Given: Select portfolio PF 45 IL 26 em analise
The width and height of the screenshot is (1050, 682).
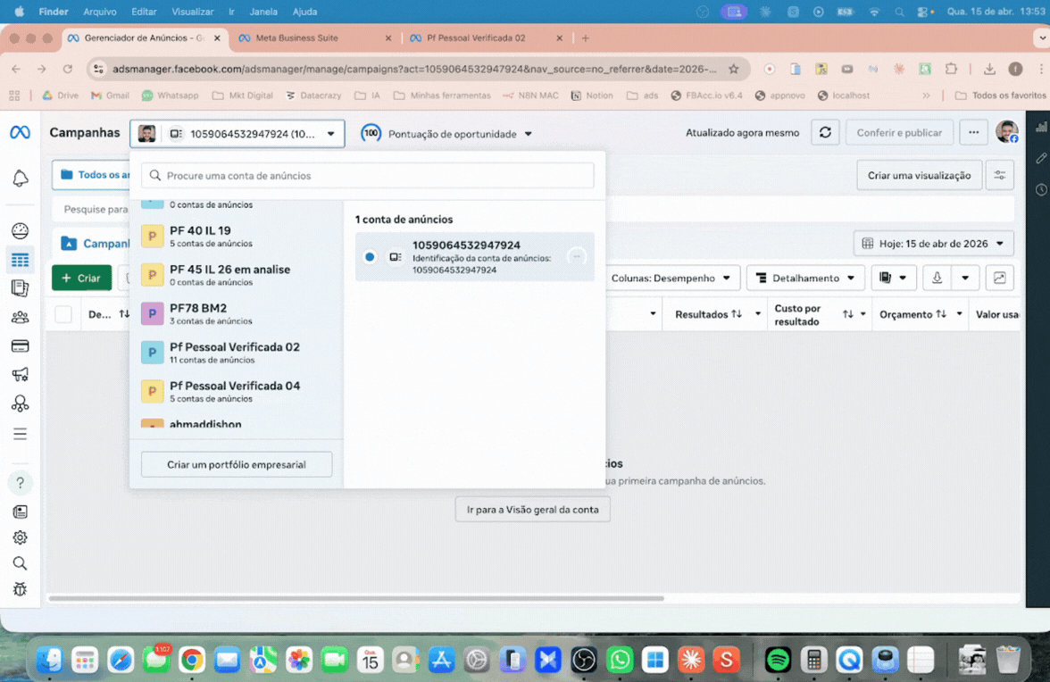Looking at the screenshot, I should (237, 275).
